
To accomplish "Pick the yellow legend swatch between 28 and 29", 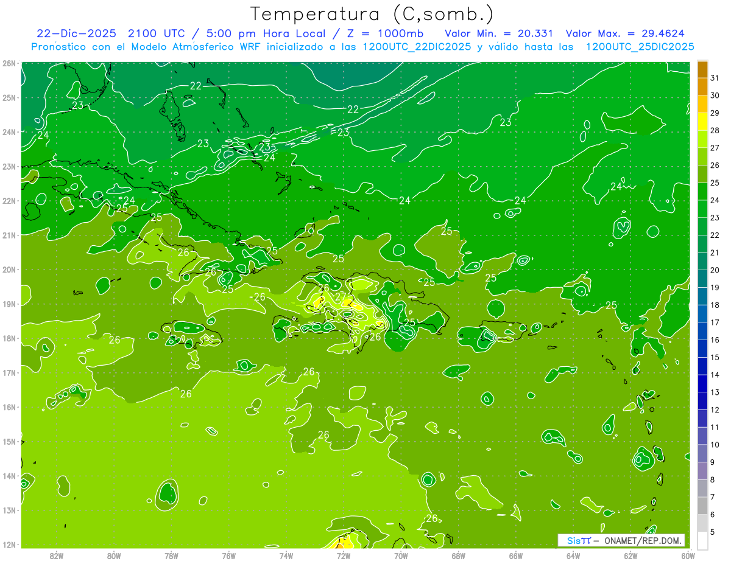I will click(702, 122).
